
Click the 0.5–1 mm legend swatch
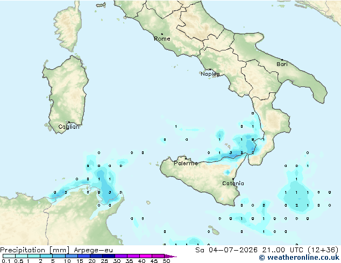(22, 256)
